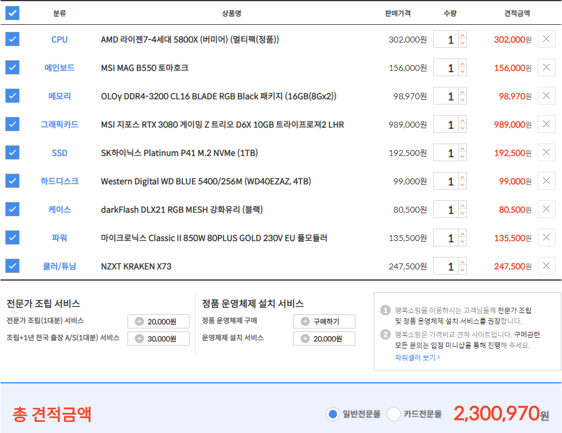The image size is (562, 433).
Task: Open the SSD category link
Action: point(60,153)
